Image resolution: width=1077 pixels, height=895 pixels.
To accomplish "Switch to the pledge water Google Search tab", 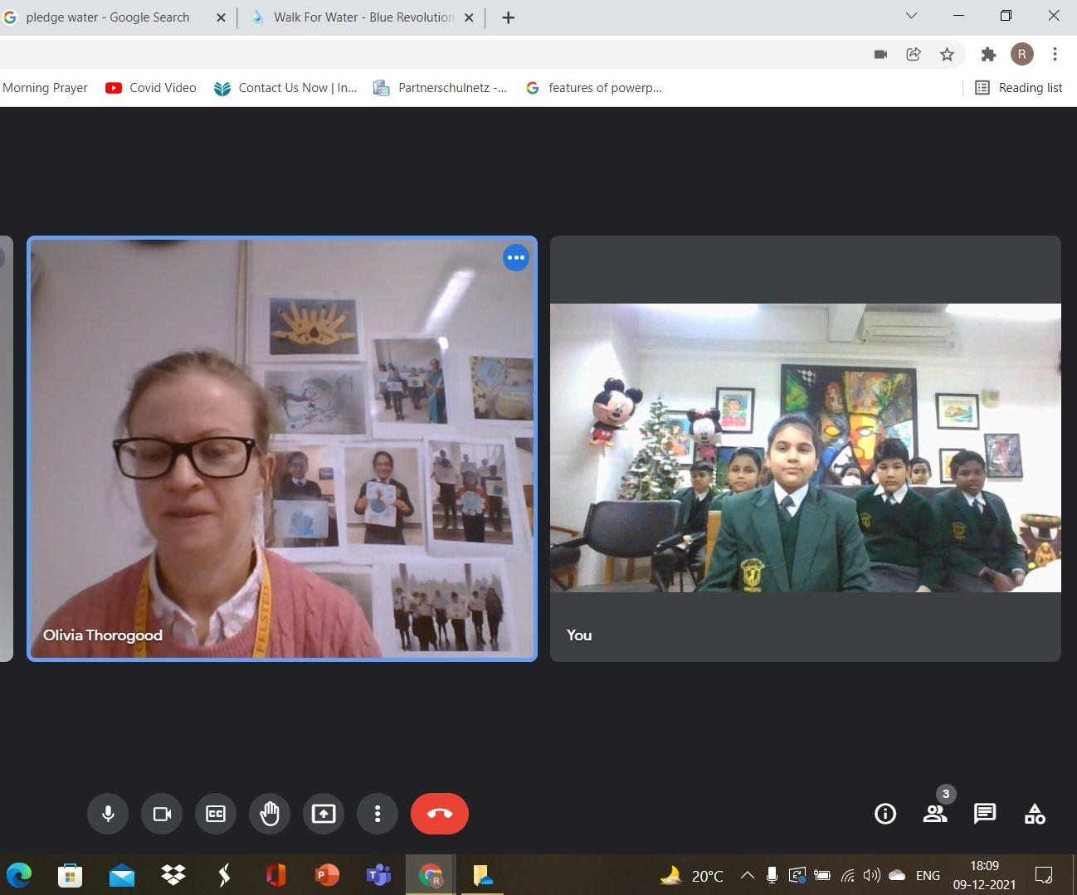I will click(108, 17).
